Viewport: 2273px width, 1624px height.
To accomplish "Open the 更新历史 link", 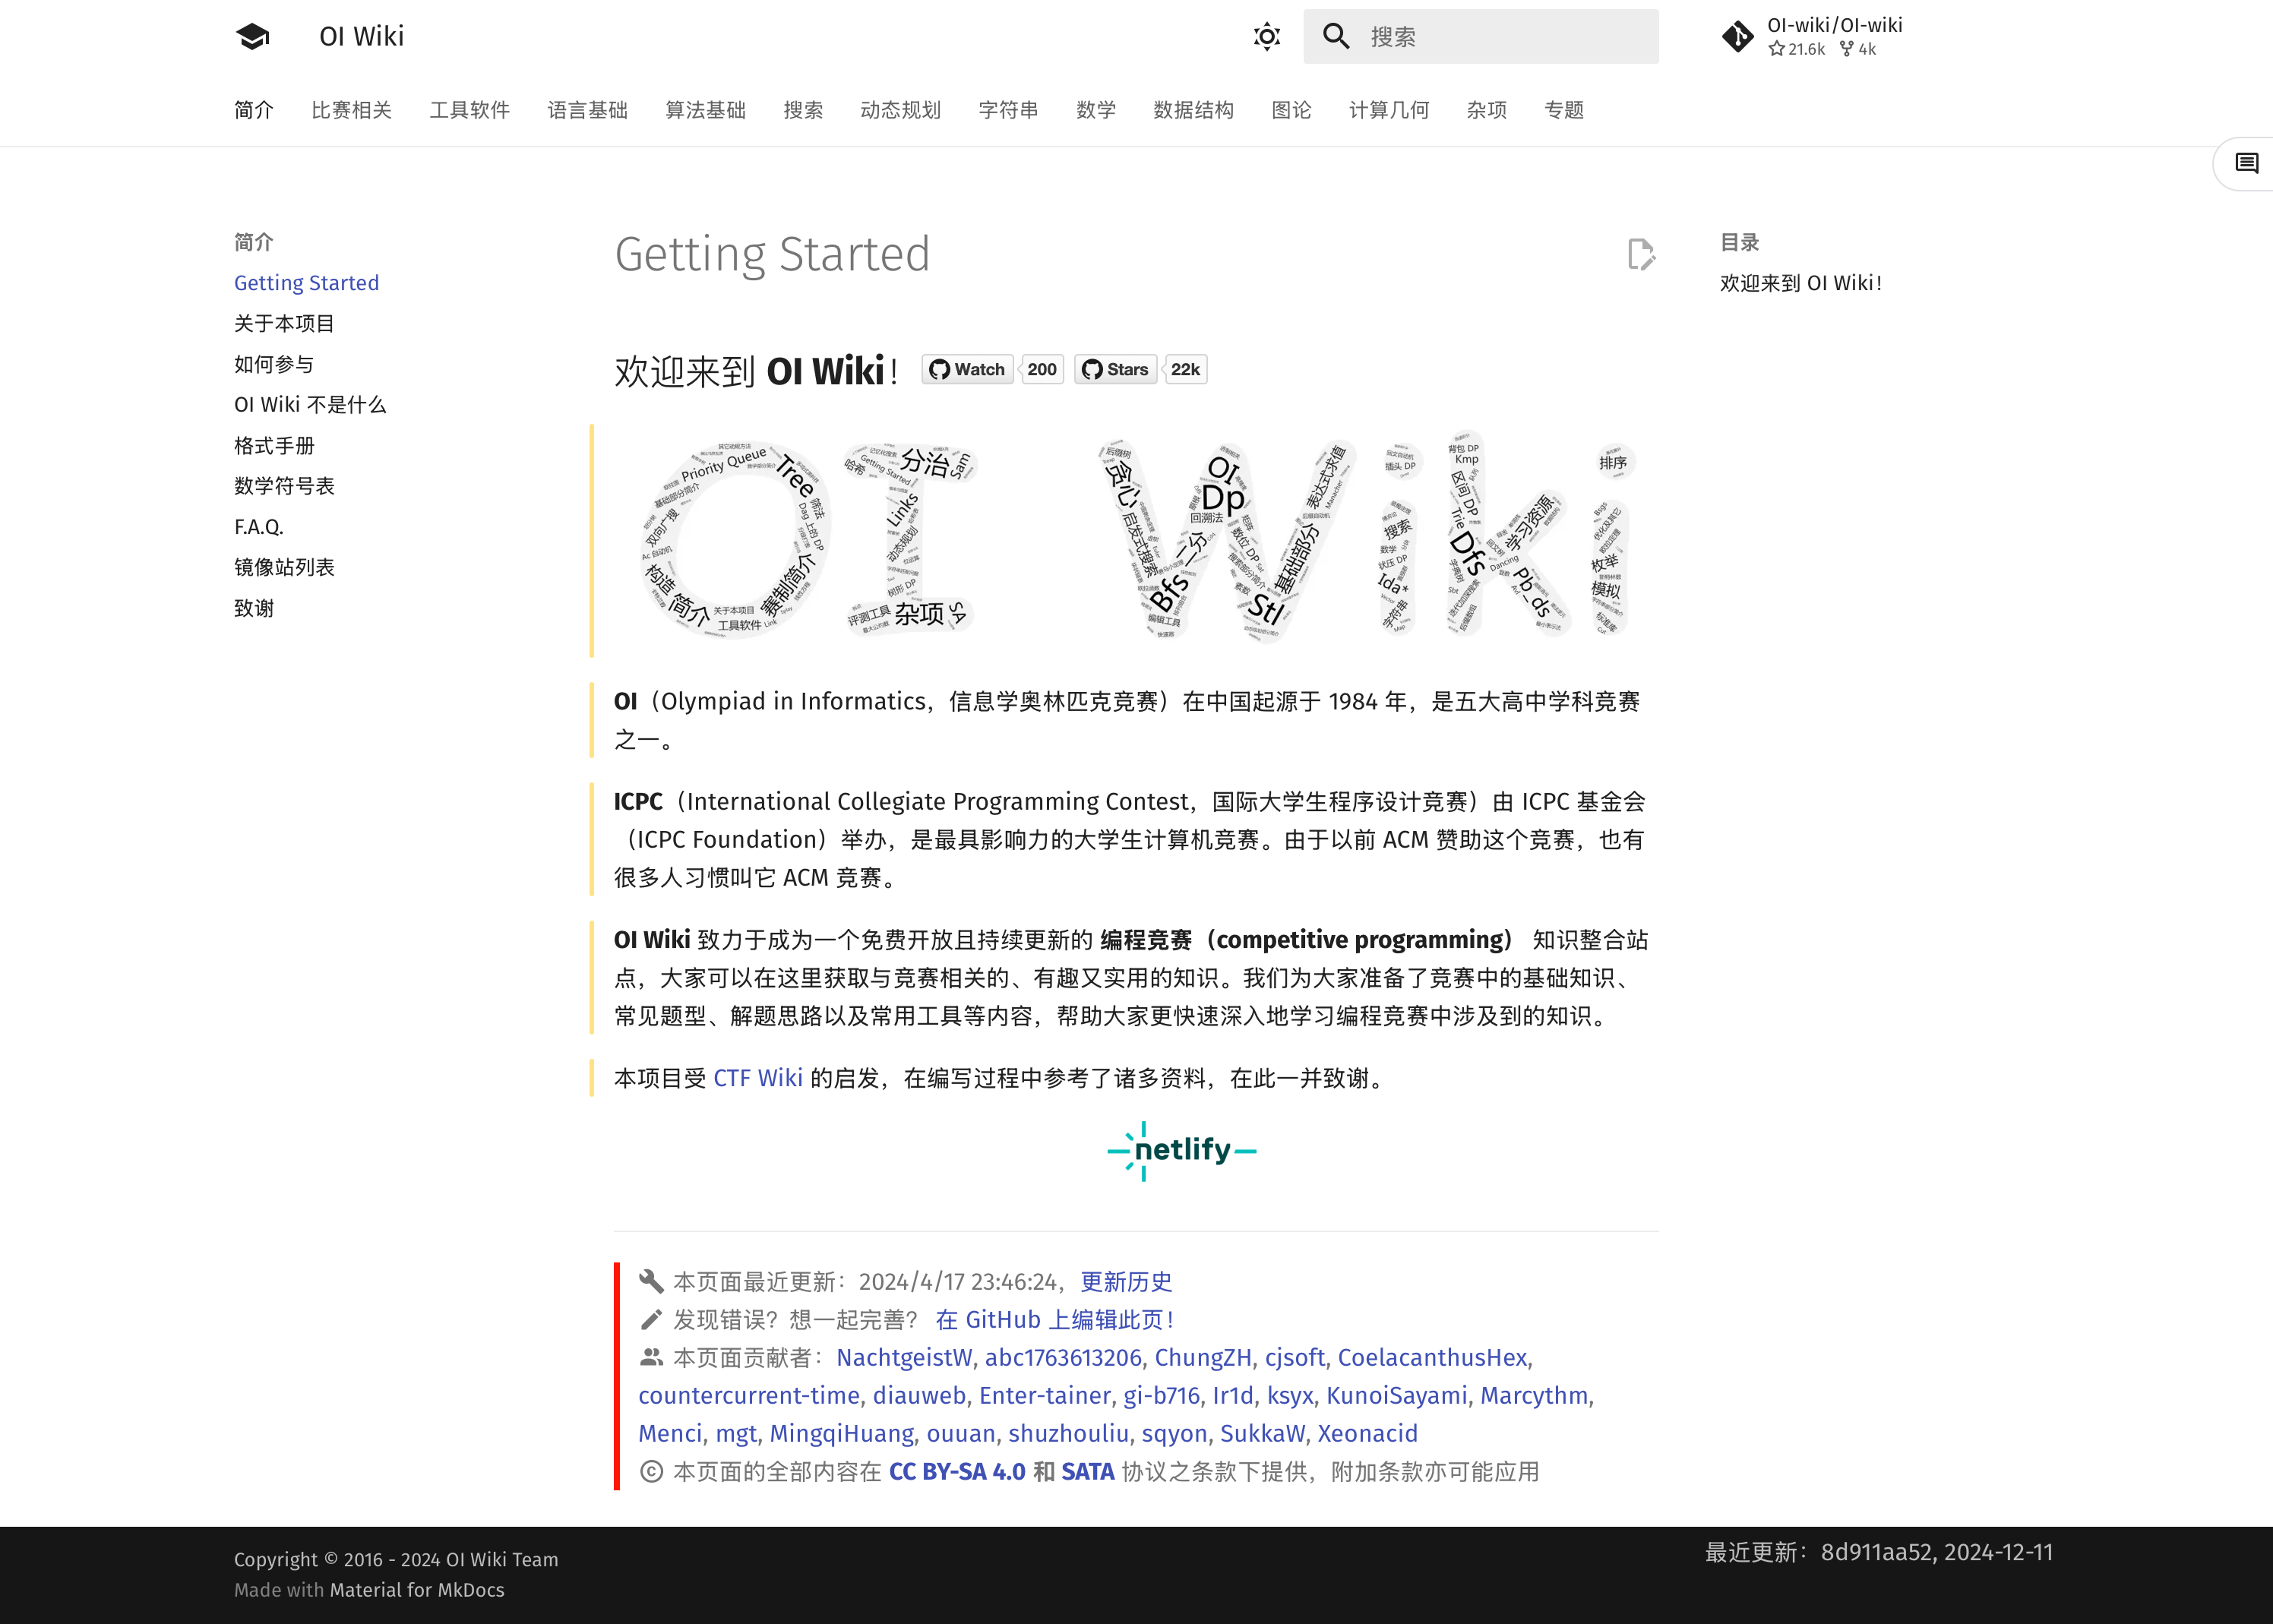I will [x=1126, y=1282].
